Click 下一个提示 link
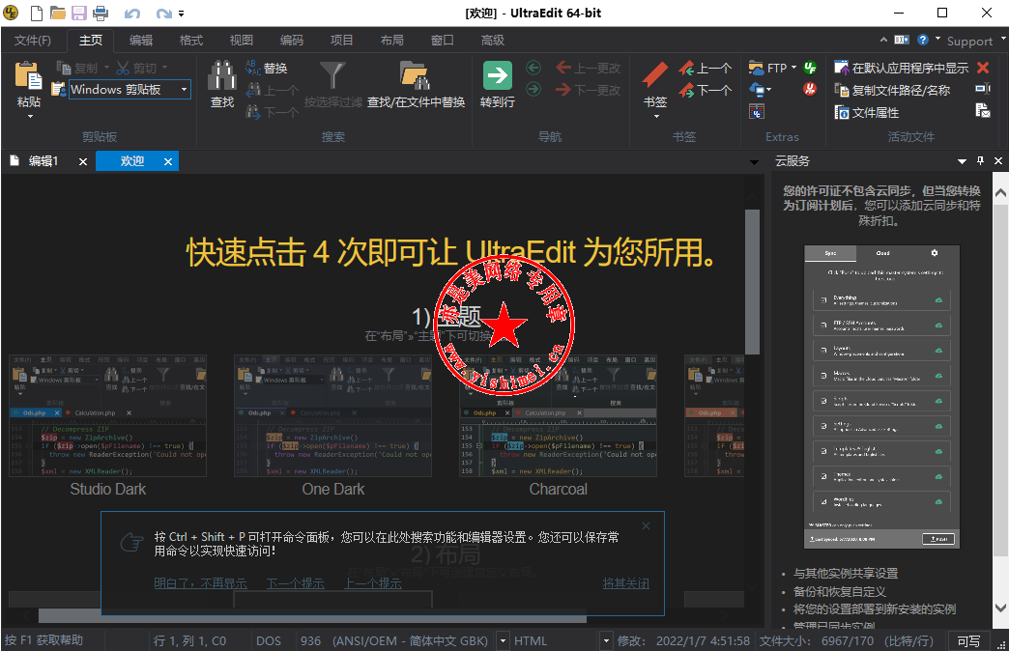Screen dimensions: 1009x651 (x=296, y=583)
